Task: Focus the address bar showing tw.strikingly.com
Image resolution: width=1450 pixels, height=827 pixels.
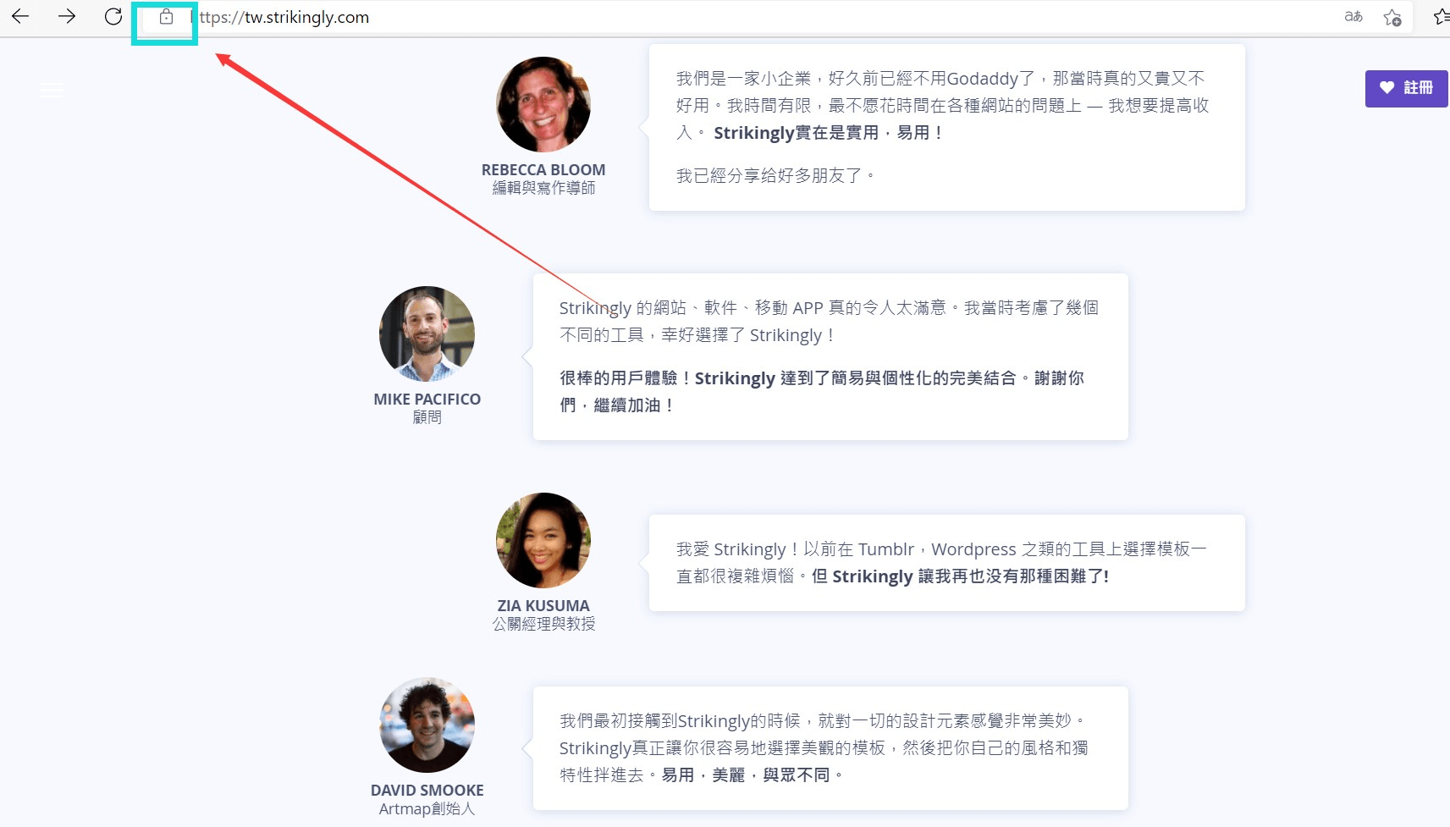Action: point(677,17)
